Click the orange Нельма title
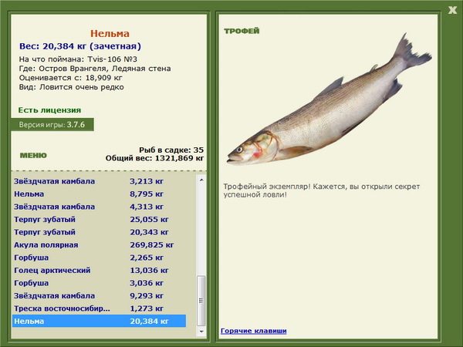Screen dimensions: 463x347 click(110, 33)
